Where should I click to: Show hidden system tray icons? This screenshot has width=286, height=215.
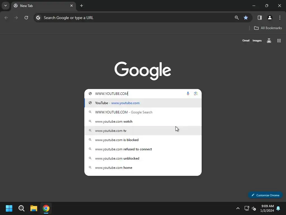pos(238,208)
